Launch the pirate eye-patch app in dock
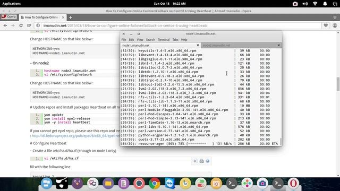The width and height of the screenshot is (340, 191). point(62,184)
